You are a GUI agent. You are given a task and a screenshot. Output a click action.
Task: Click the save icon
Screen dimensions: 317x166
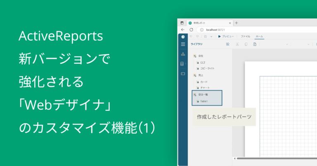point(206,37)
